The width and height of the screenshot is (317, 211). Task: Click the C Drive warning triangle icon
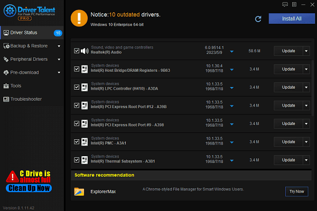tap(13, 177)
